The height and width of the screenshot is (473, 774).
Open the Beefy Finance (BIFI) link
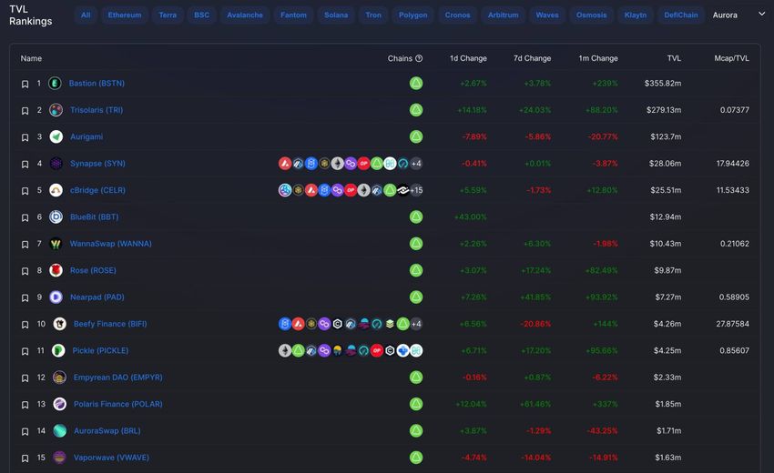[110, 324]
